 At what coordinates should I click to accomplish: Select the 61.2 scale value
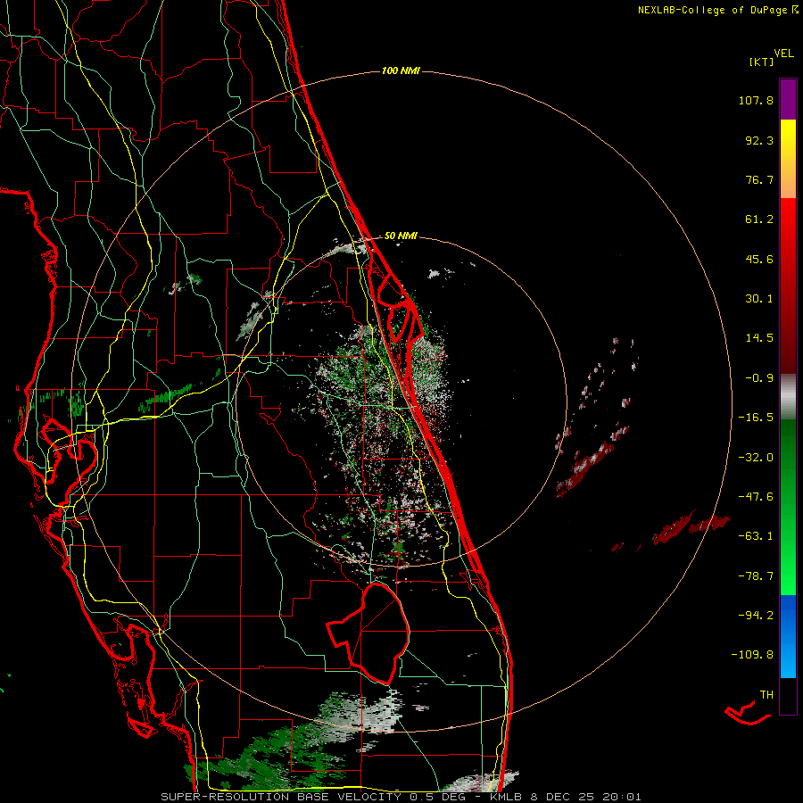click(759, 219)
